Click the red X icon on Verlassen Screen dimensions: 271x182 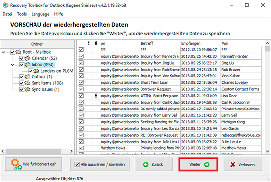click(x=233, y=165)
